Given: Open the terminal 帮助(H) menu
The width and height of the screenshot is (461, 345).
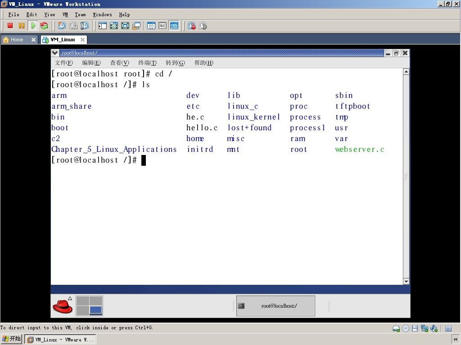Looking at the screenshot, I should 204,63.
